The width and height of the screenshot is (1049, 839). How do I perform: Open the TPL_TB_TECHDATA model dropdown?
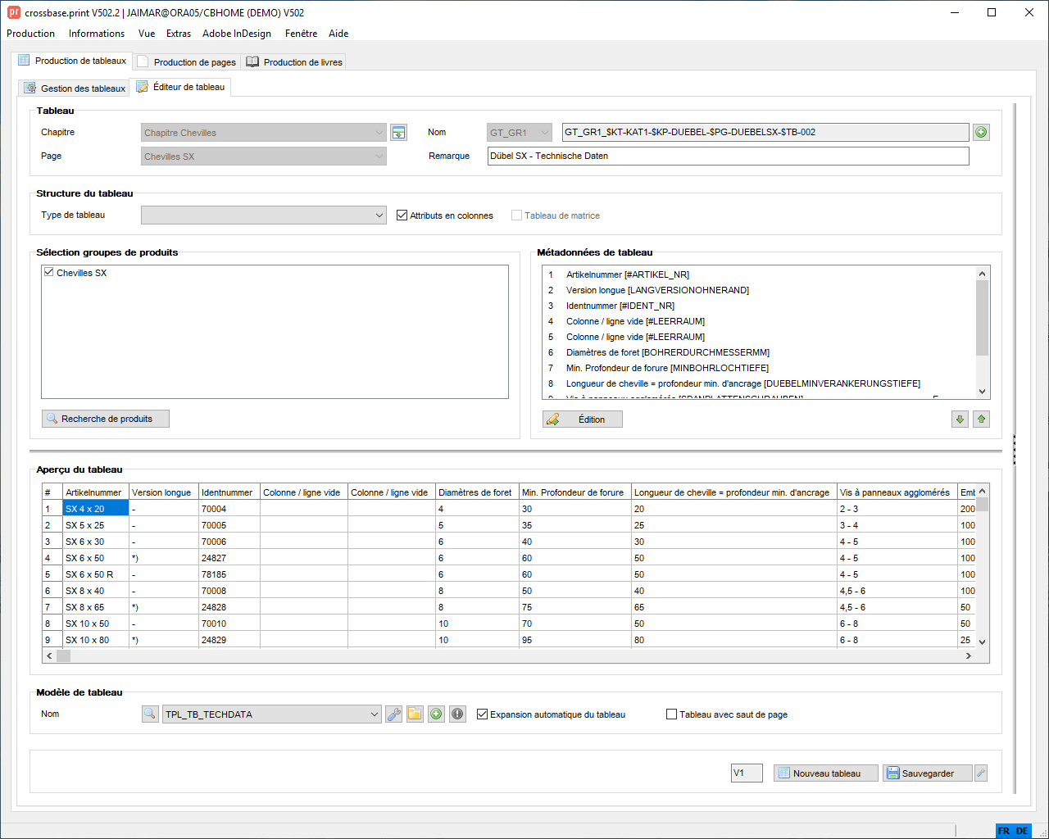(x=272, y=714)
